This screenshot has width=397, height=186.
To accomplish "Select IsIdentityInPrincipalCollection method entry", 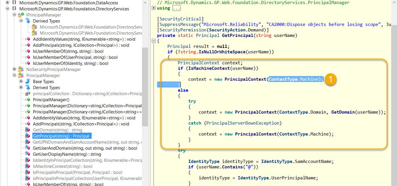I will coord(87,160).
